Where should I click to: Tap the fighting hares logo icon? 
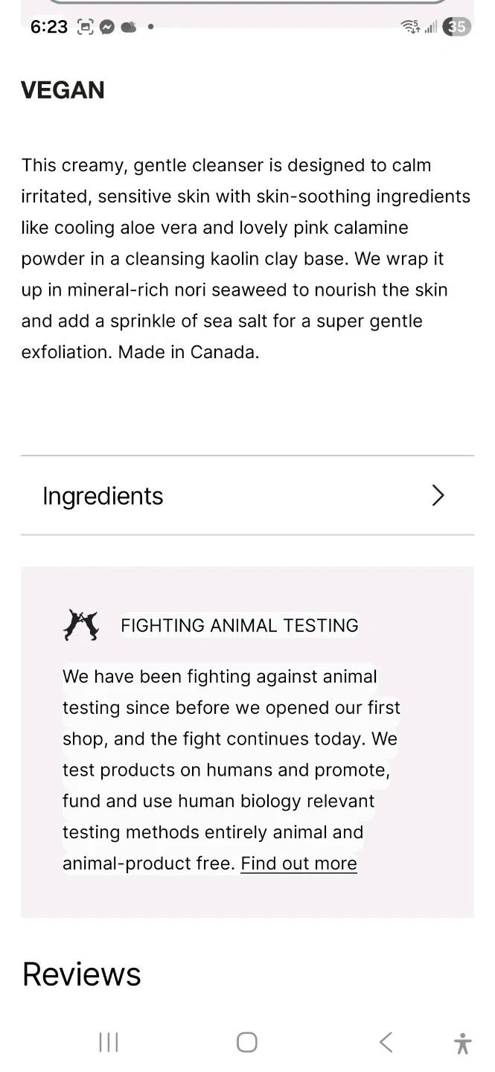pyautogui.click(x=81, y=625)
